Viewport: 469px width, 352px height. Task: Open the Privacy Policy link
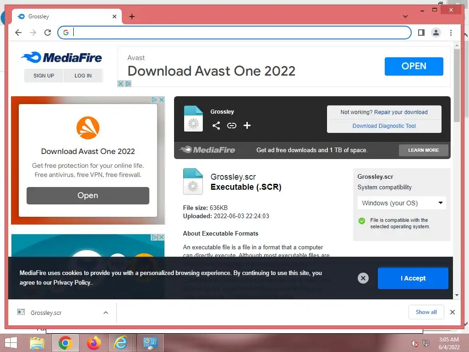pyautogui.click(x=72, y=282)
